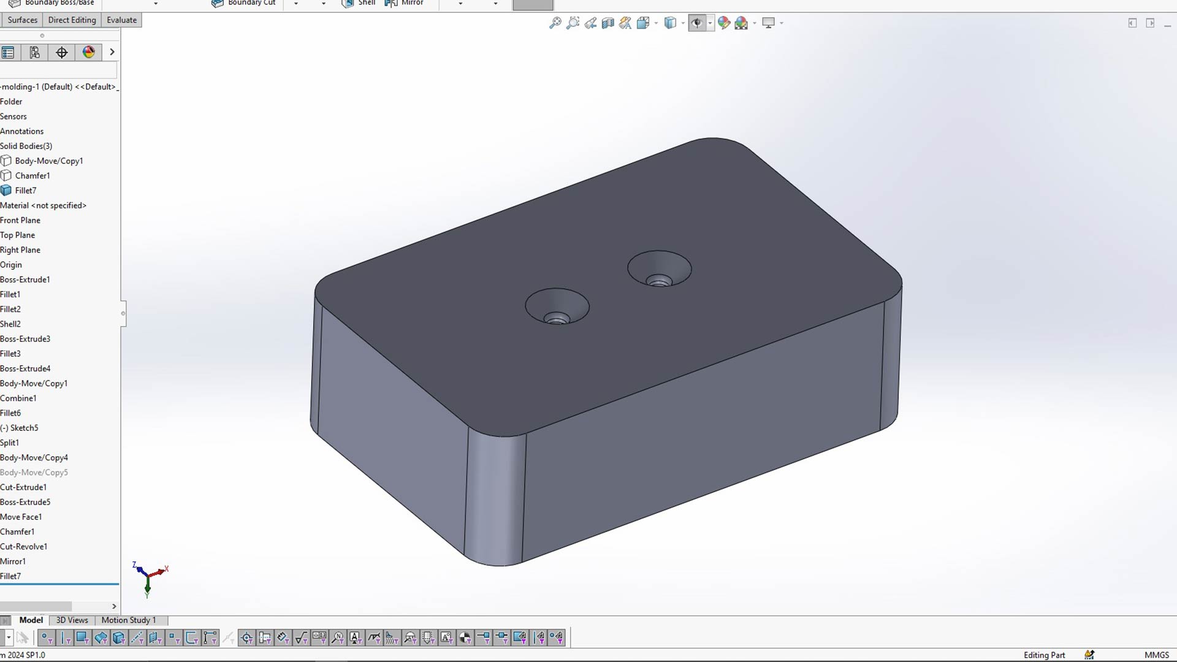Select the Fillet7 solid body cube icon
This screenshot has width=1177, height=662.
6,191
